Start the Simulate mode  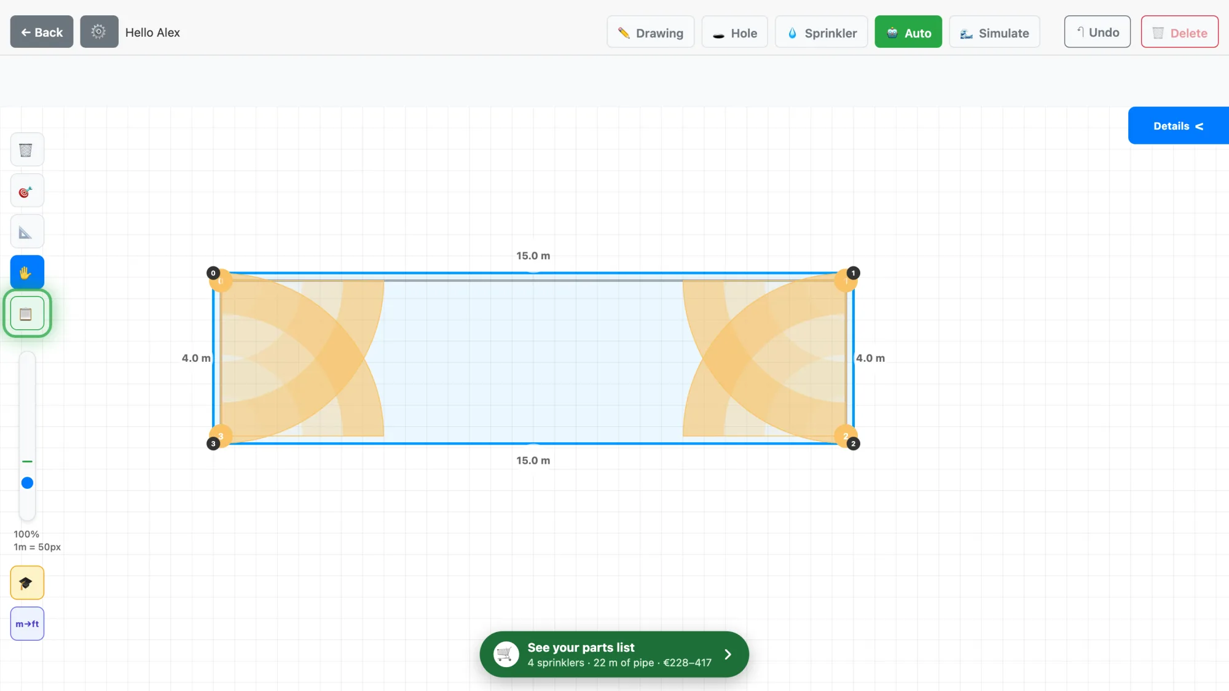[994, 33]
